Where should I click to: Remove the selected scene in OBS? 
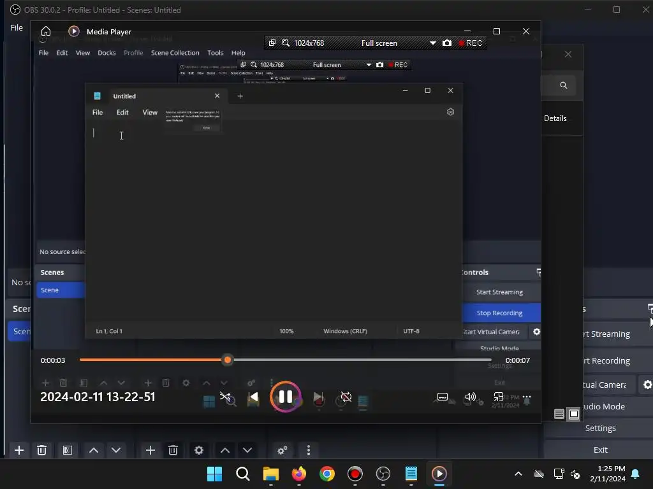point(41,450)
